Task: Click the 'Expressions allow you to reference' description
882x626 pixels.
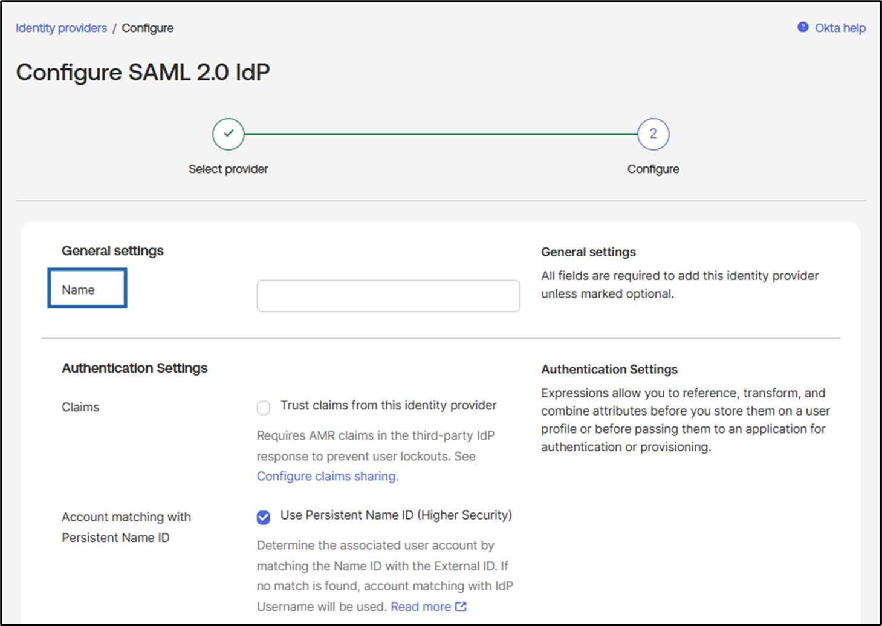Action: (x=686, y=420)
